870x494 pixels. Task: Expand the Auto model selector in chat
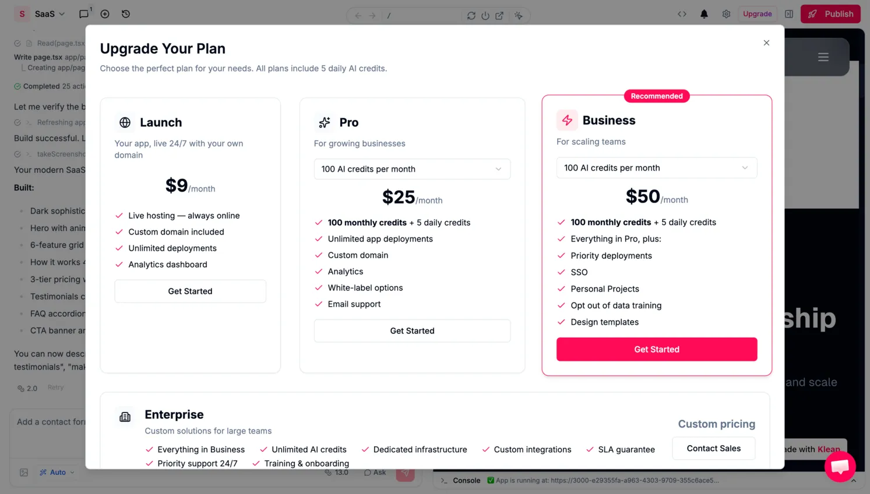coord(57,472)
